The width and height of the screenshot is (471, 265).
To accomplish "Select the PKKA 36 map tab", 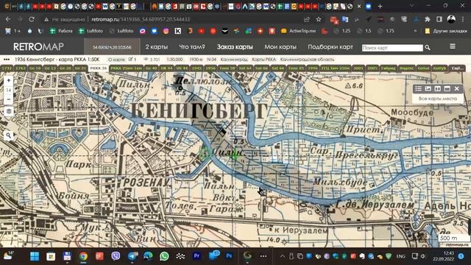I will click(98, 68).
